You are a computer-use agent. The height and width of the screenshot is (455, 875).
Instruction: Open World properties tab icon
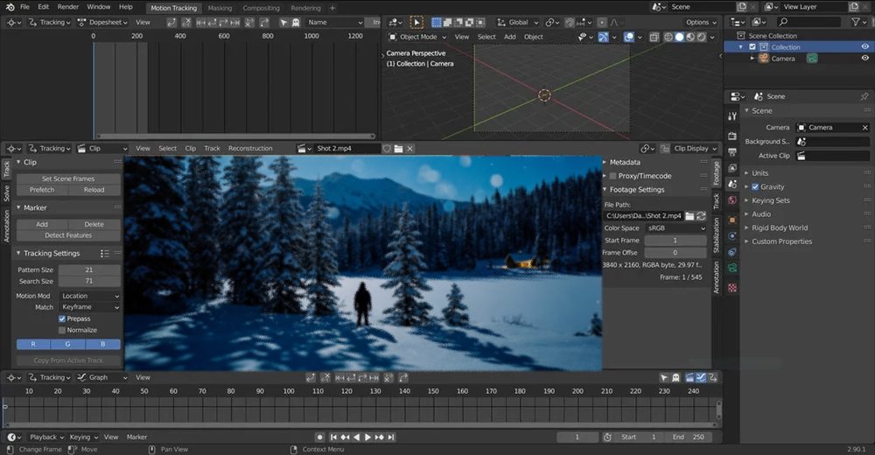(732, 199)
